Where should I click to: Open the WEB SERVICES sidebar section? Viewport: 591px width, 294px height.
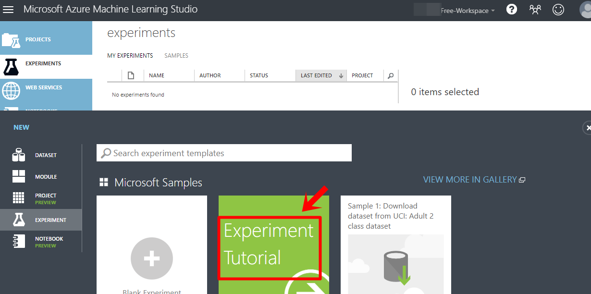[x=46, y=90]
